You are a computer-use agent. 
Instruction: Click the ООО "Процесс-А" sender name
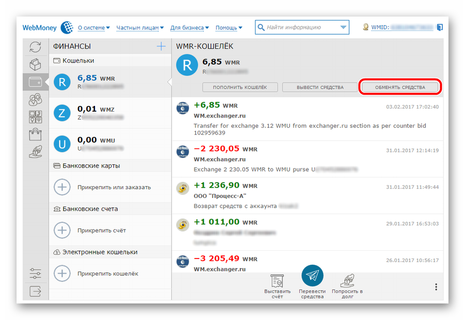(220, 196)
